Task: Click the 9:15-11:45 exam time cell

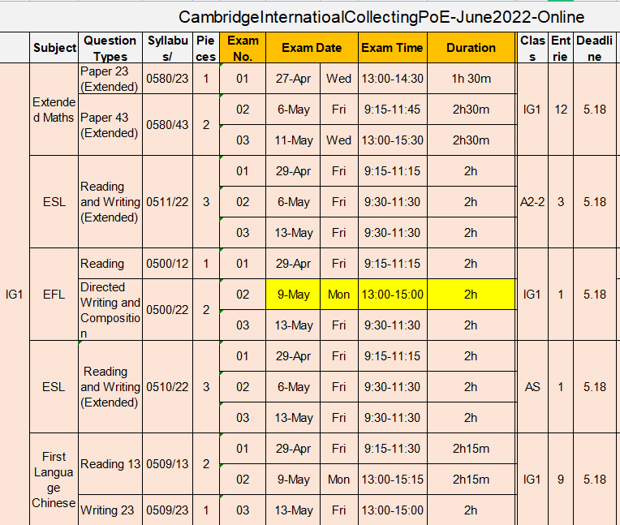Action: [x=393, y=110]
